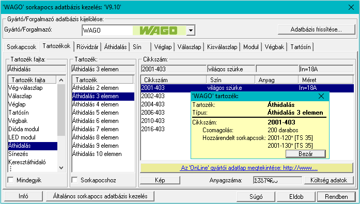Switch to the Sorkapcsok tab
The image size is (360, 204).
(x=21, y=47)
